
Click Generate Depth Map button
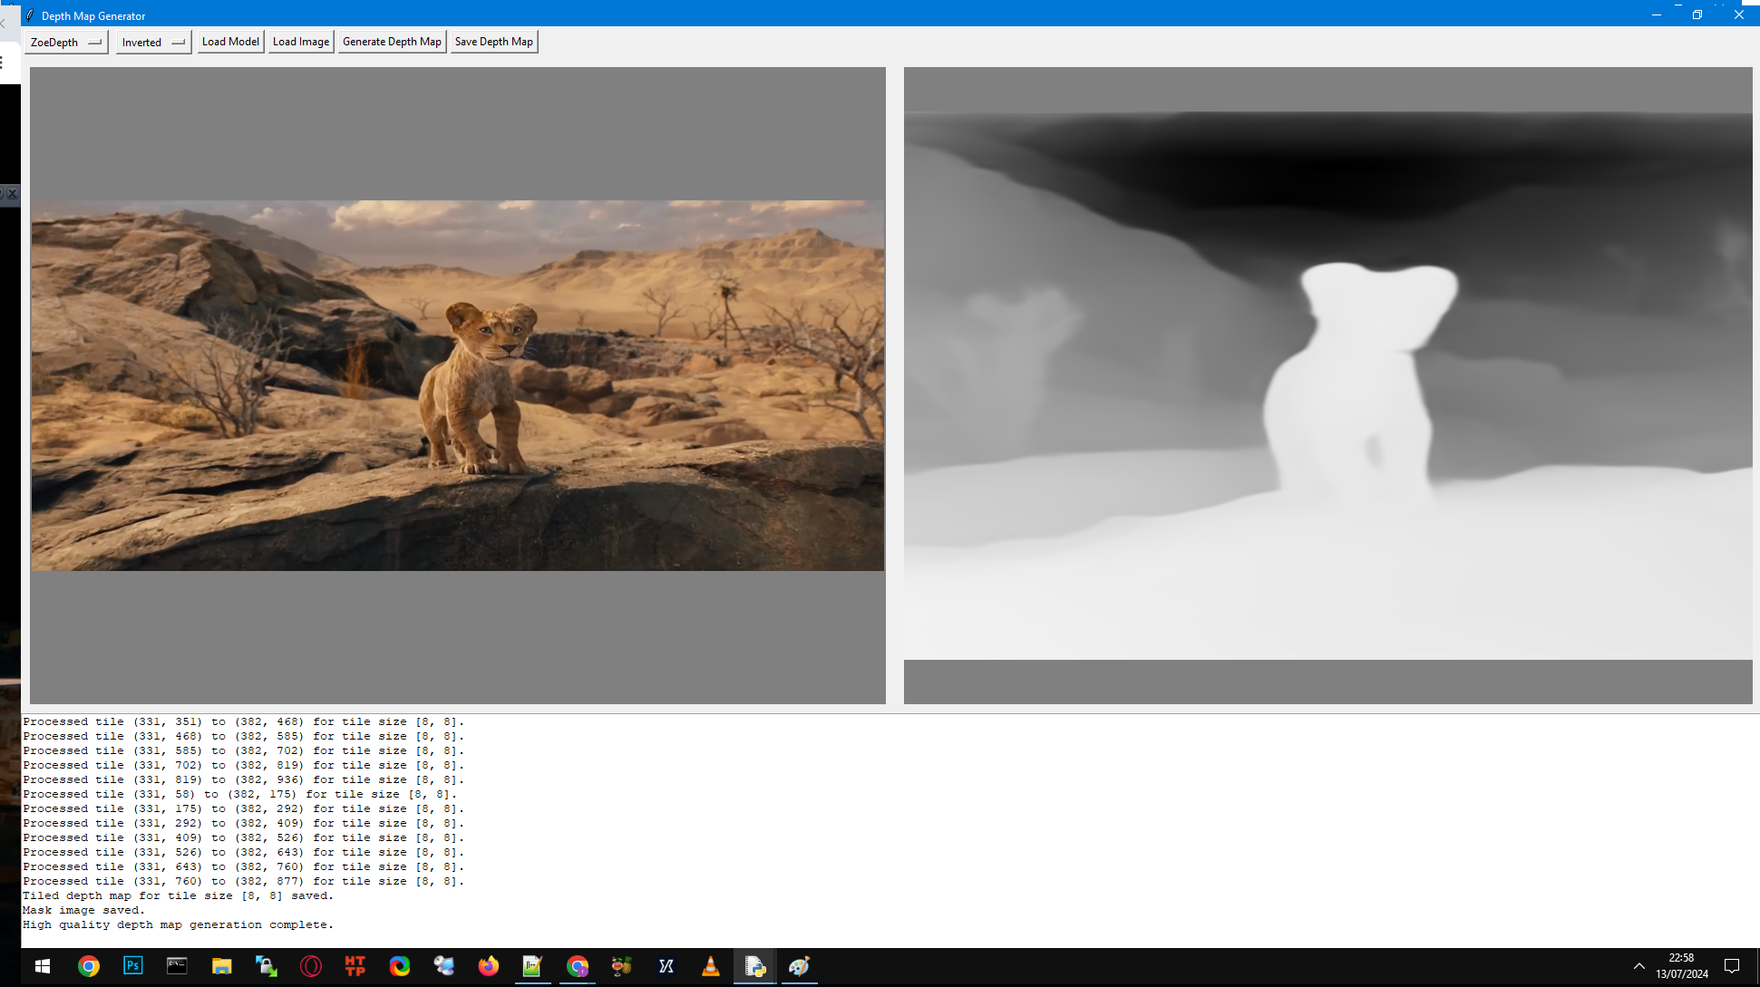(x=392, y=42)
